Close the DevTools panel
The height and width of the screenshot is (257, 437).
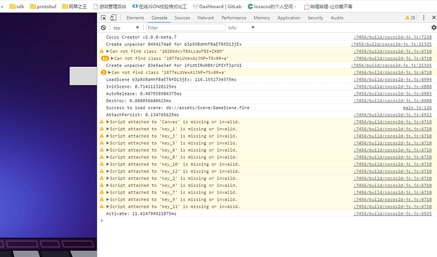click(434, 18)
